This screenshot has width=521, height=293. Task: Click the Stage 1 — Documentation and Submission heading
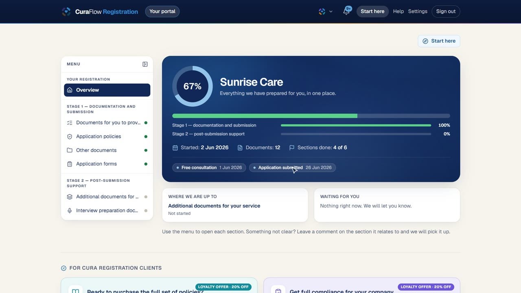coord(101,109)
